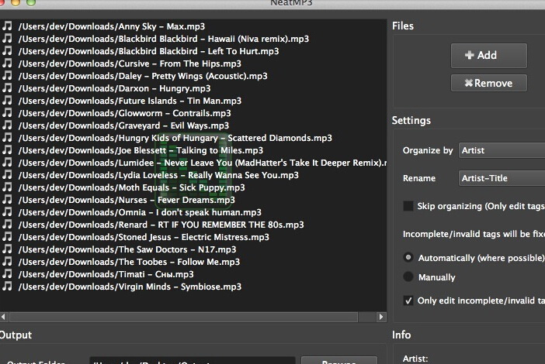
Task: Select file path The Saw Doctors – N17.mp3
Action: [127, 249]
